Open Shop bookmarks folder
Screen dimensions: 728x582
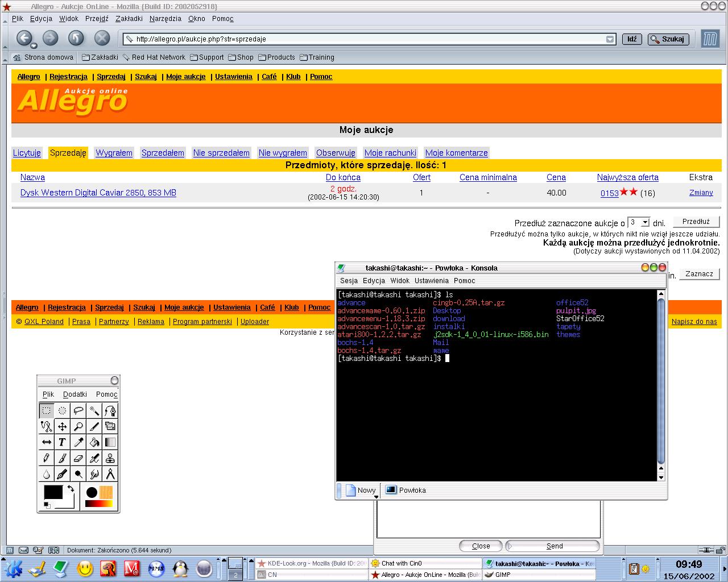tap(241, 57)
